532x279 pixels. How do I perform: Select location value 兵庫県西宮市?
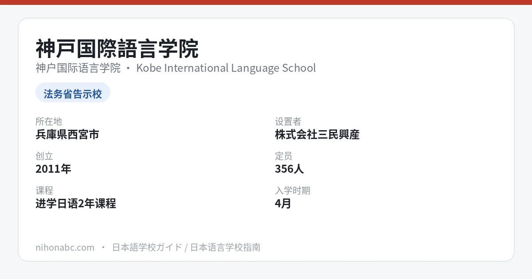tap(67, 134)
